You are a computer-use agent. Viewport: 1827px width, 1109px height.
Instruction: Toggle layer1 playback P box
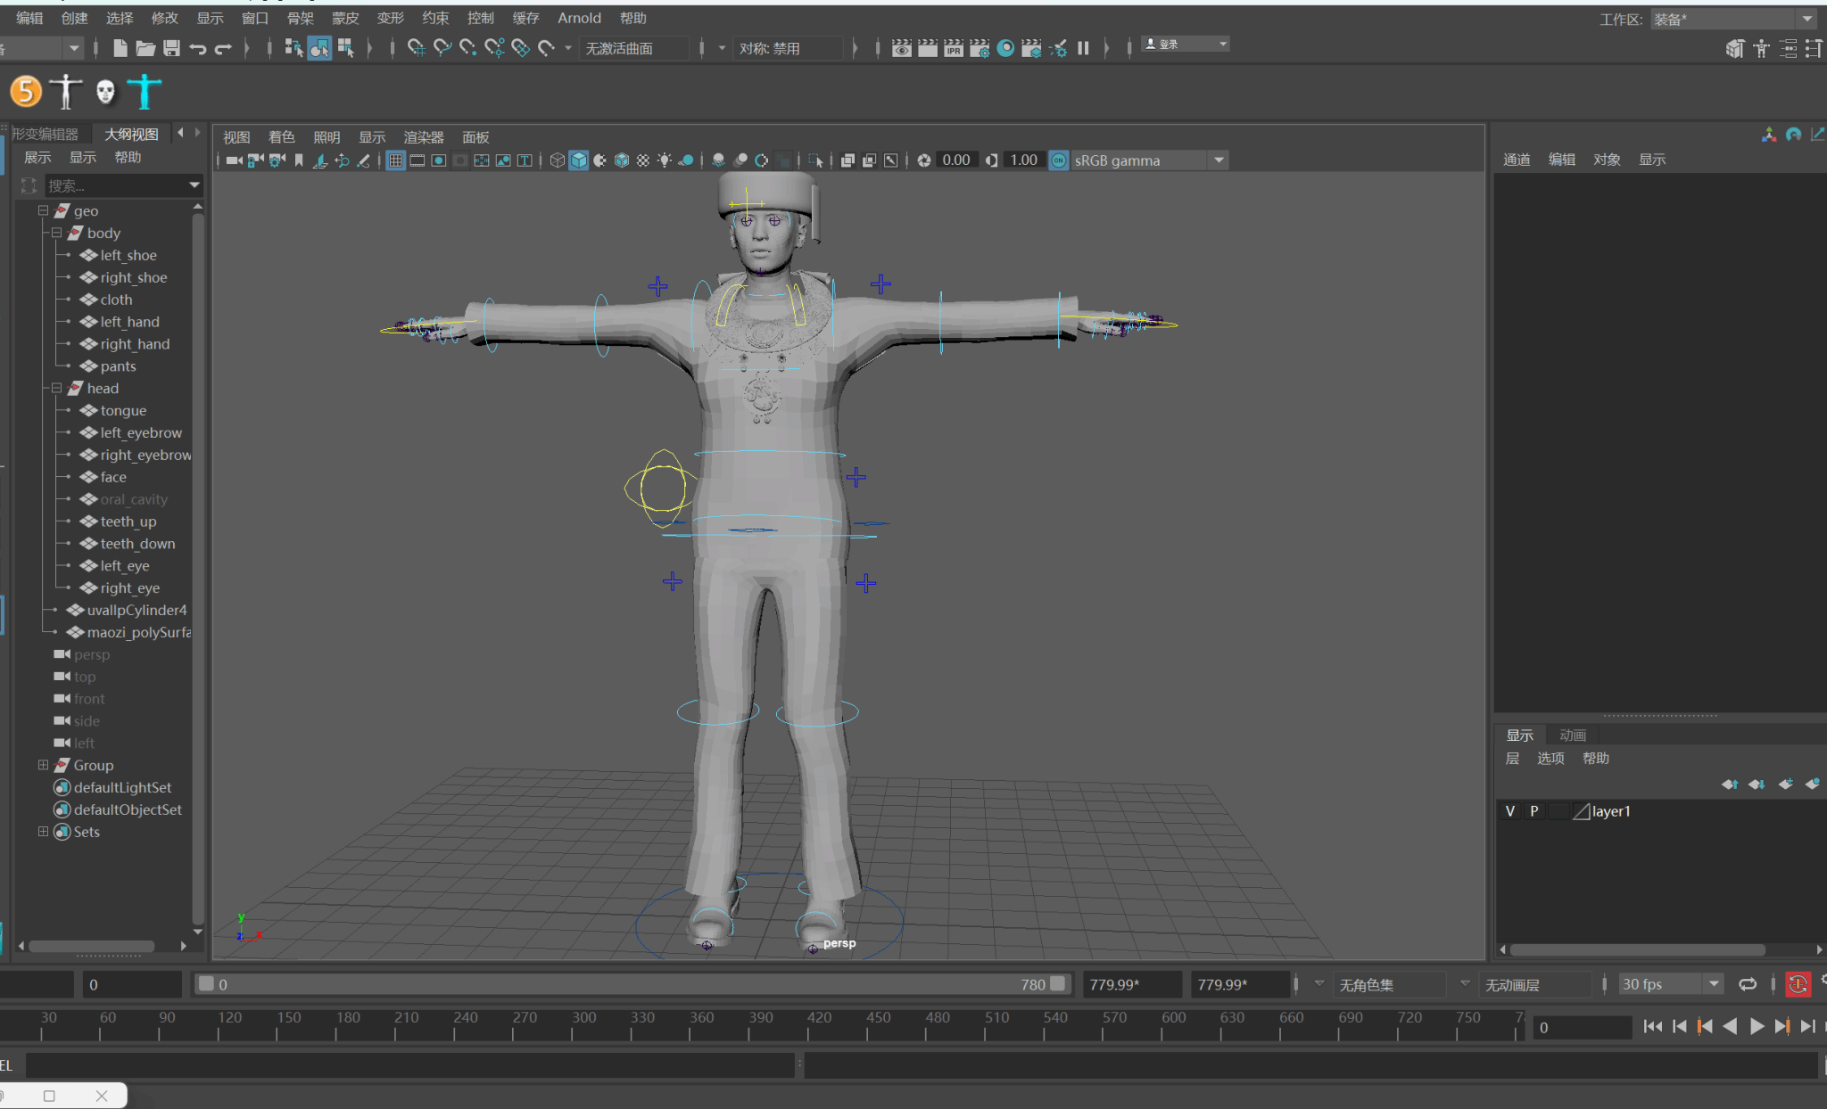pos(1534,811)
